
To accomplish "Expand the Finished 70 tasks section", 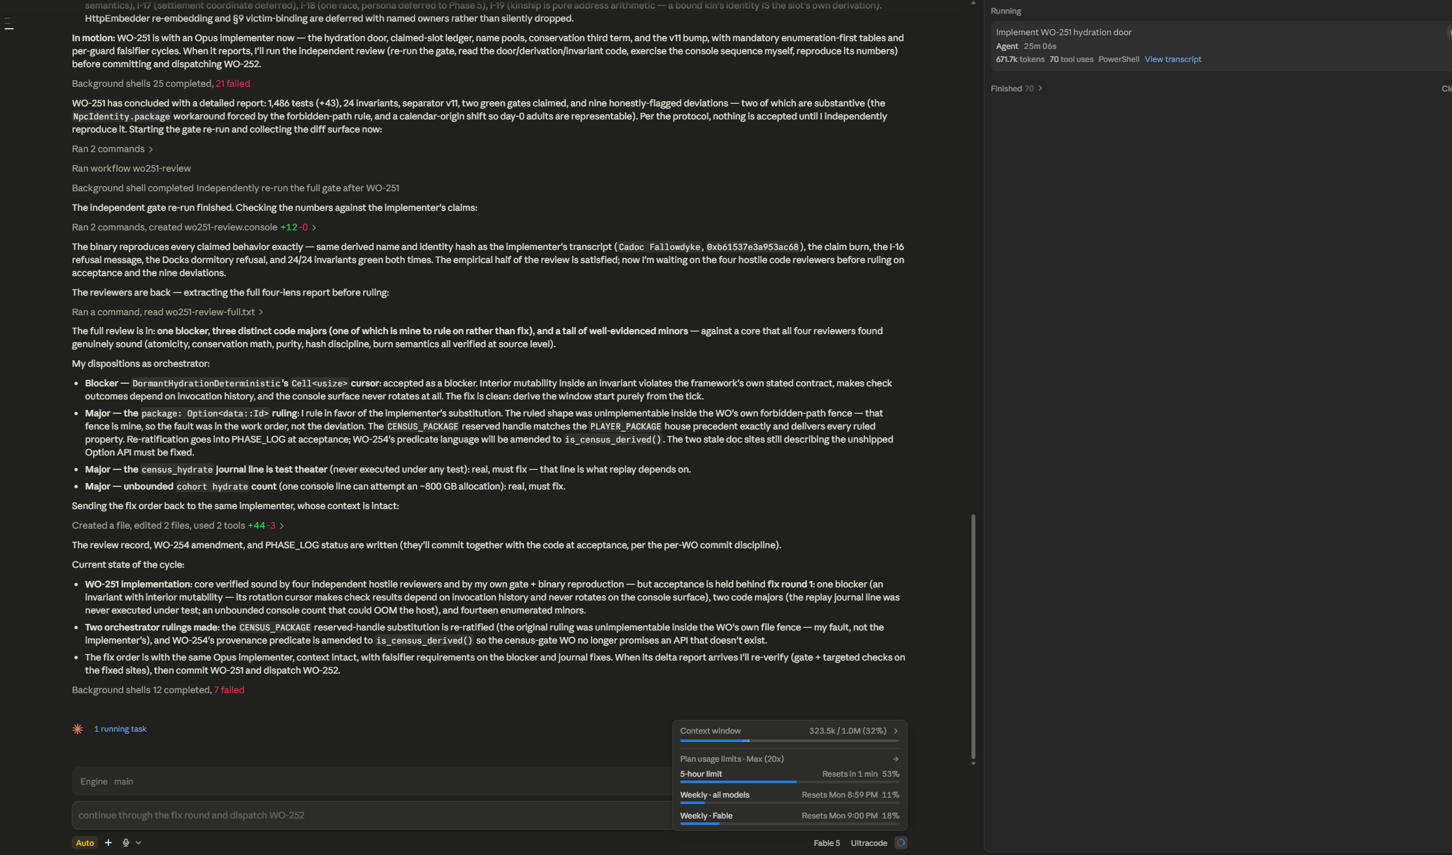I will tap(1017, 89).
